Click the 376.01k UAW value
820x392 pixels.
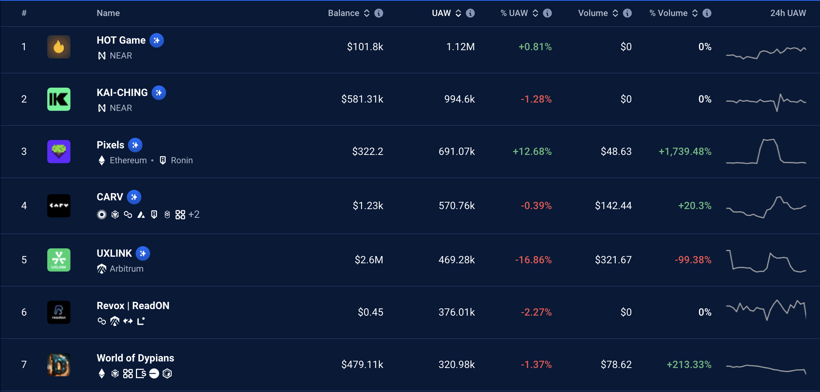(x=457, y=312)
